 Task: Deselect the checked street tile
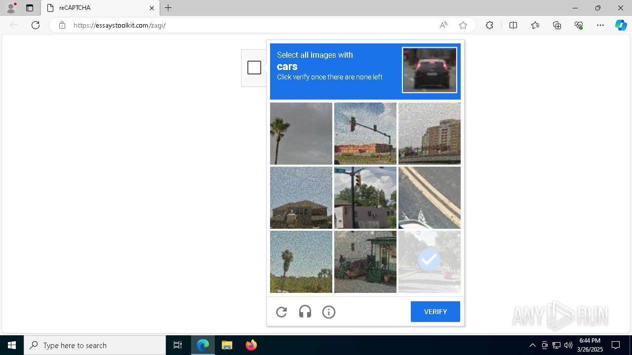coord(430,262)
